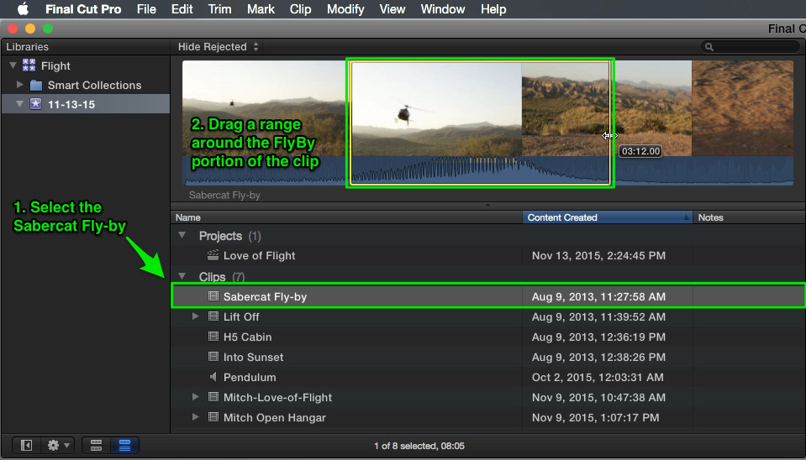This screenshot has width=806, height=460.
Task: Click the Sabercat Fly-by label under the filmstrip
Action: coord(224,195)
